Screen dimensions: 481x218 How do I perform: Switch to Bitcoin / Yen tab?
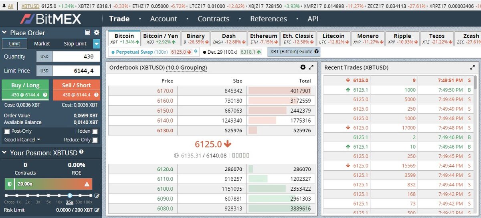160,38
